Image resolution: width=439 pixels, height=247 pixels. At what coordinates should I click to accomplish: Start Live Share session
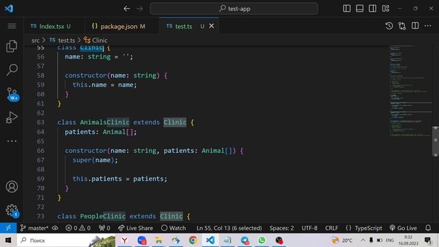(x=136, y=228)
